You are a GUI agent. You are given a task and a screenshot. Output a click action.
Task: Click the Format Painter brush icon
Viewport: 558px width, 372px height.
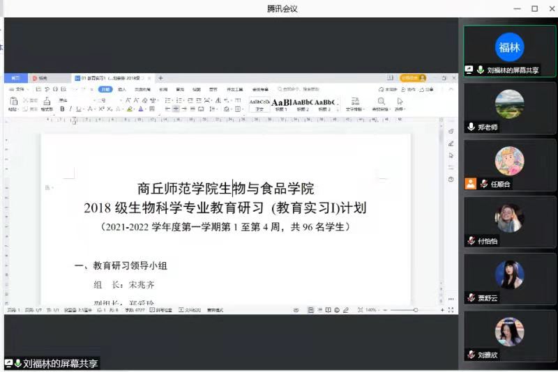[46, 102]
